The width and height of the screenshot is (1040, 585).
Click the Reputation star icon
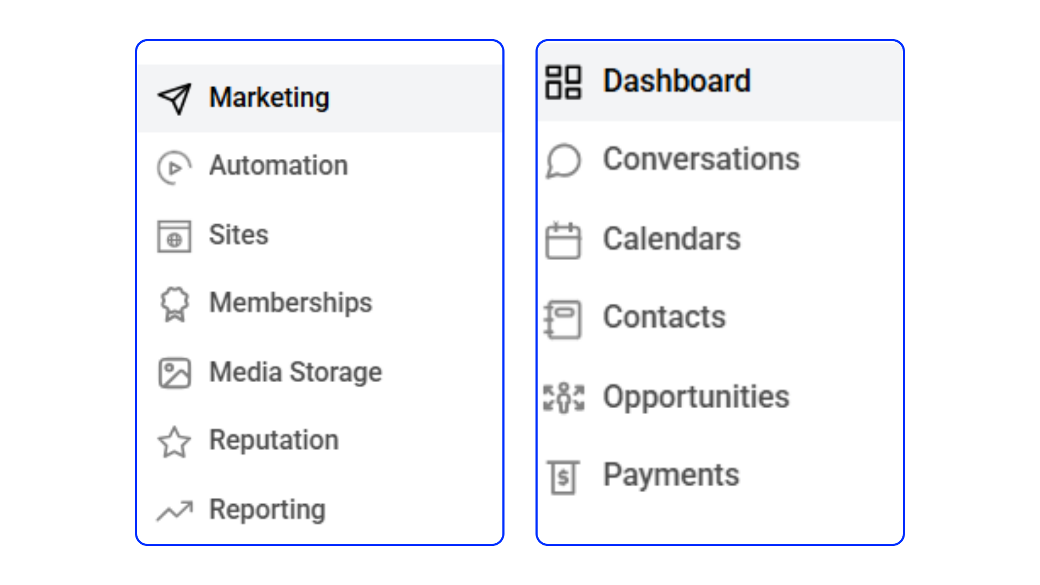pyautogui.click(x=175, y=442)
